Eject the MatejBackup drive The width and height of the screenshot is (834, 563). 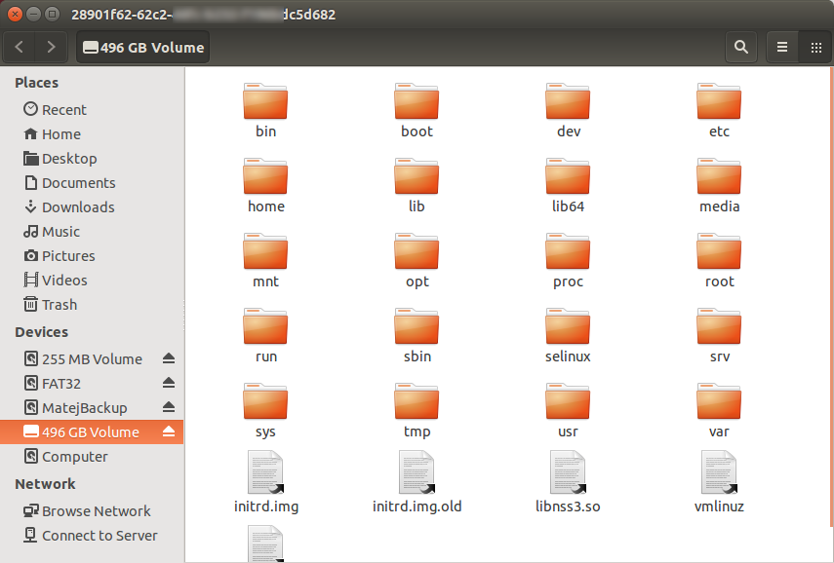coord(168,407)
